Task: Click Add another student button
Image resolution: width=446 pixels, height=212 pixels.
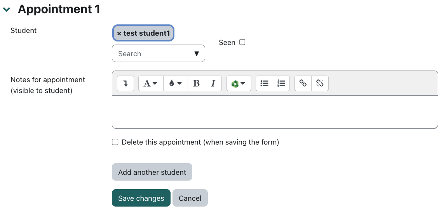Action: (x=152, y=172)
